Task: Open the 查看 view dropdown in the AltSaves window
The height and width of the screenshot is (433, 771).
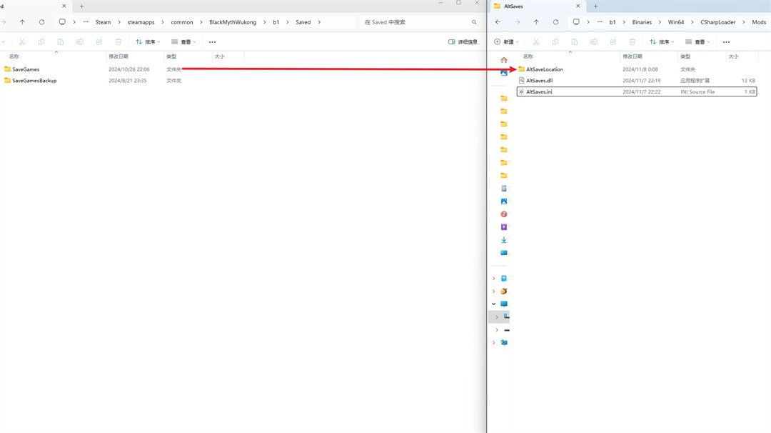Action: pyautogui.click(x=697, y=42)
